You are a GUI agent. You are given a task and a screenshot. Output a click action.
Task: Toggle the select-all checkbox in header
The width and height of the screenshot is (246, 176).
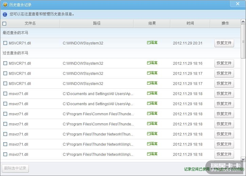click(x=4, y=24)
